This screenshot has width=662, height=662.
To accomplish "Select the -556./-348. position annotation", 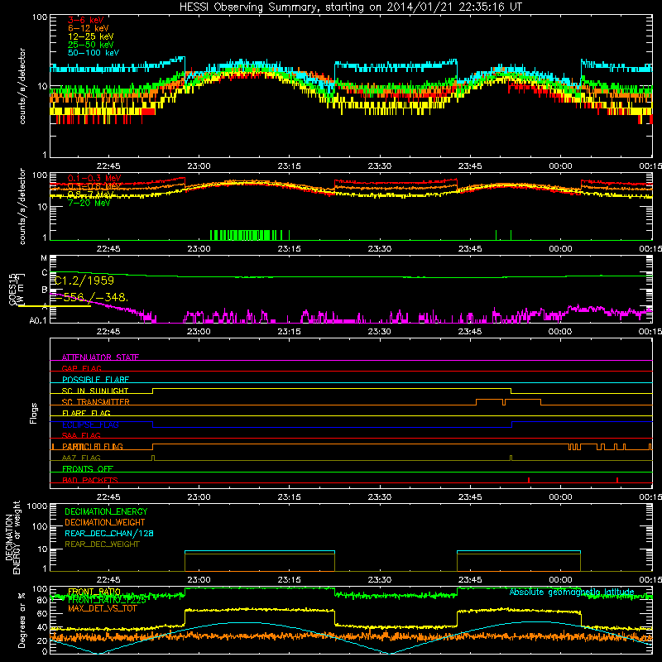I will pyautogui.click(x=92, y=297).
